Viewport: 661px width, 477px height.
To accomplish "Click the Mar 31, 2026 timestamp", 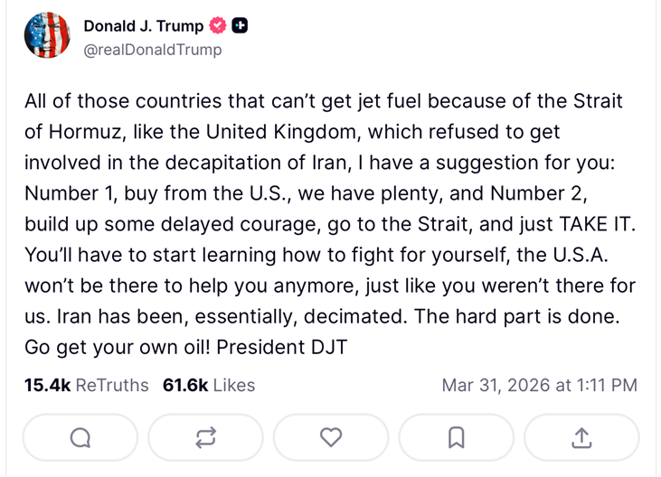I will point(539,385).
